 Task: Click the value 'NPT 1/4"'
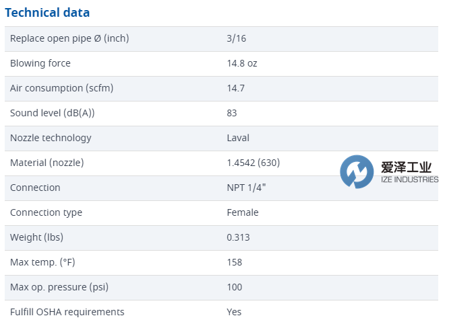(x=246, y=188)
